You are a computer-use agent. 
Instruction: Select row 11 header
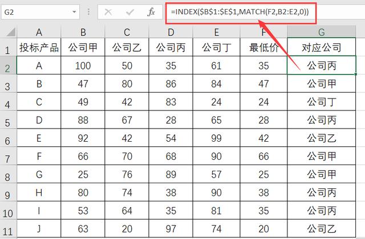click(8, 229)
